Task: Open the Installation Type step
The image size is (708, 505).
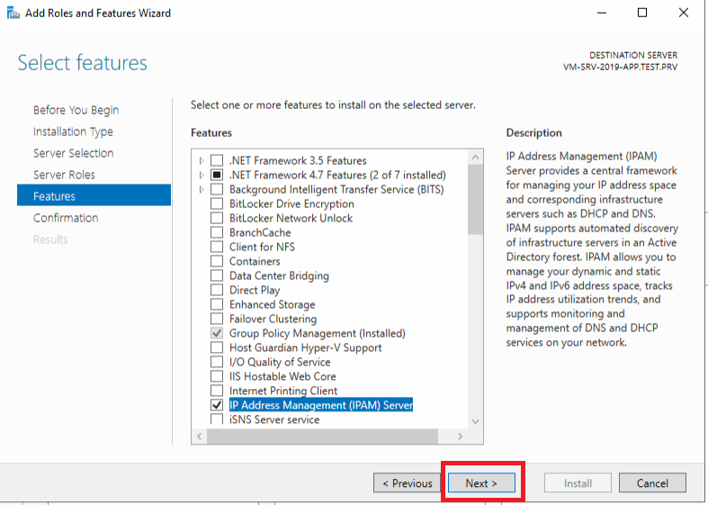Action: [x=73, y=132]
